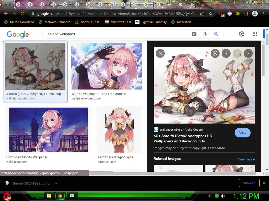Select the wall.alphacoders.com result thumbnail

coord(35,66)
